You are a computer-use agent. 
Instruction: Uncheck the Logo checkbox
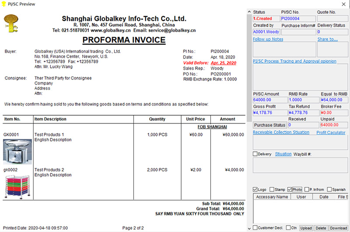255,190
